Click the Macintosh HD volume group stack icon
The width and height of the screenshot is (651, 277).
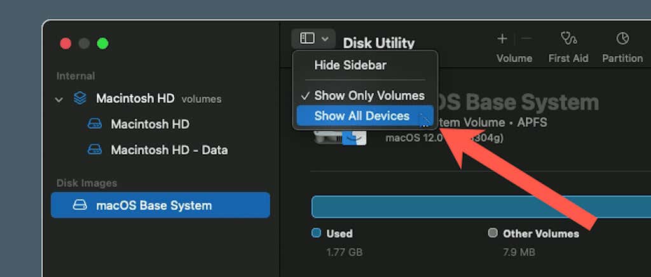tap(80, 99)
